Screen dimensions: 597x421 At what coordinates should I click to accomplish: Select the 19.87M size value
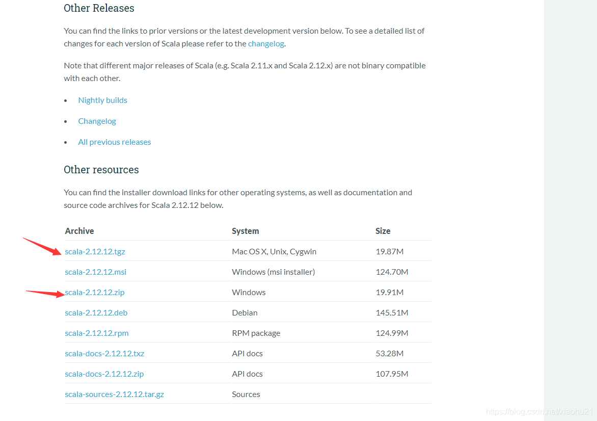[x=389, y=251]
